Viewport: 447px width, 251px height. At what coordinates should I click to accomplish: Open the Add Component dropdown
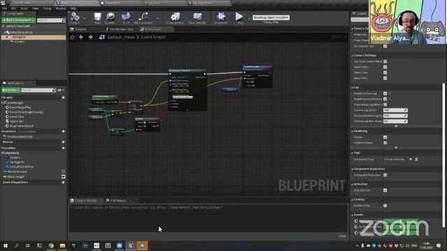tap(18, 20)
